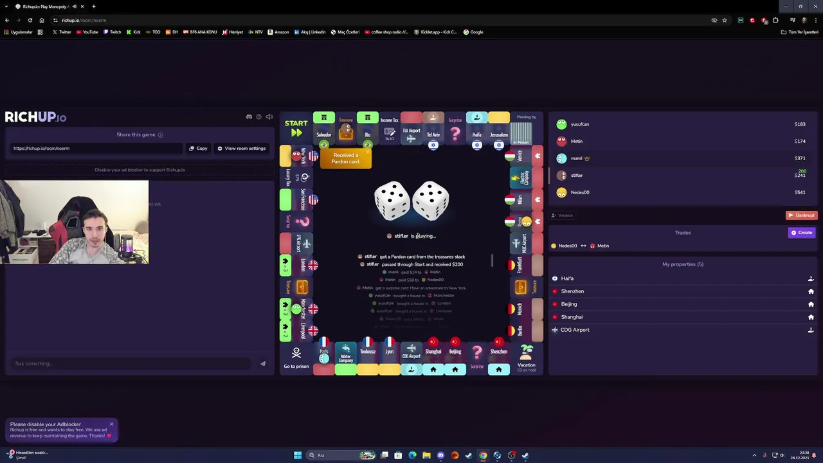Click the house icon on the Shenzhen row
Viewport: 823px width, 463px height.
pyautogui.click(x=811, y=291)
